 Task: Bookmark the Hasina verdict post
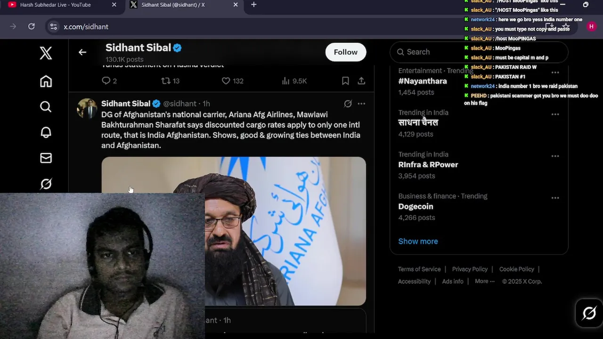click(345, 81)
